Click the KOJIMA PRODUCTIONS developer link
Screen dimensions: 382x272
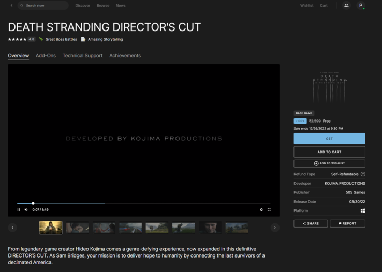[345, 183]
